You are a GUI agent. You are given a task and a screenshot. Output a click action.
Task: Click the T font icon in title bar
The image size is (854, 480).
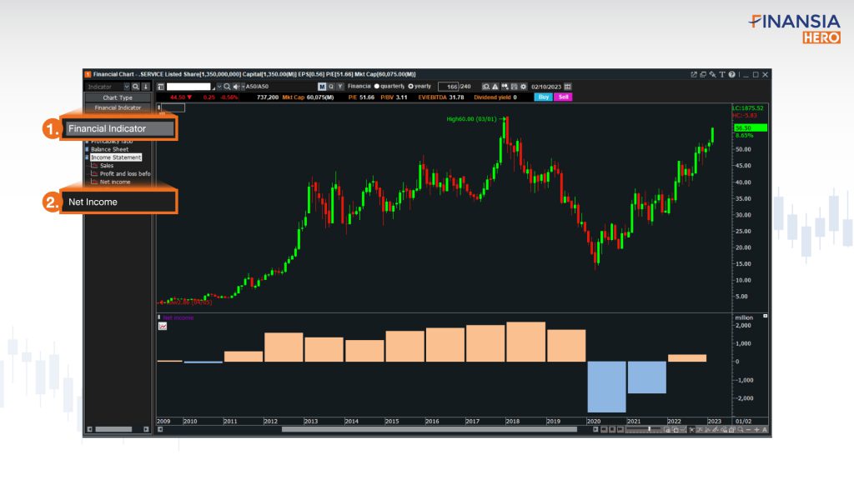tap(722, 74)
